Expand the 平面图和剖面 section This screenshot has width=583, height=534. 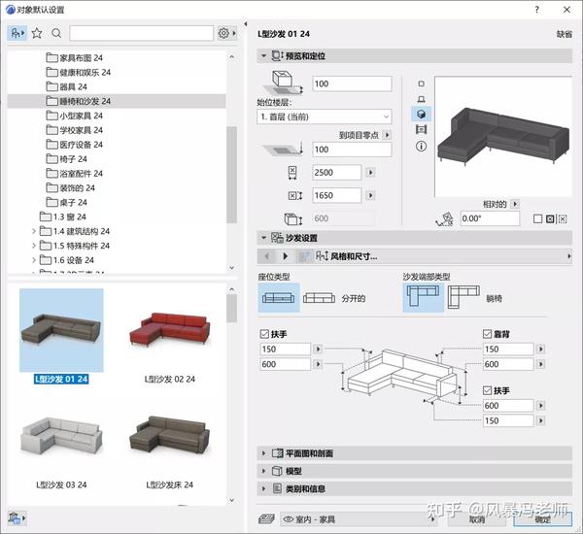click(263, 453)
